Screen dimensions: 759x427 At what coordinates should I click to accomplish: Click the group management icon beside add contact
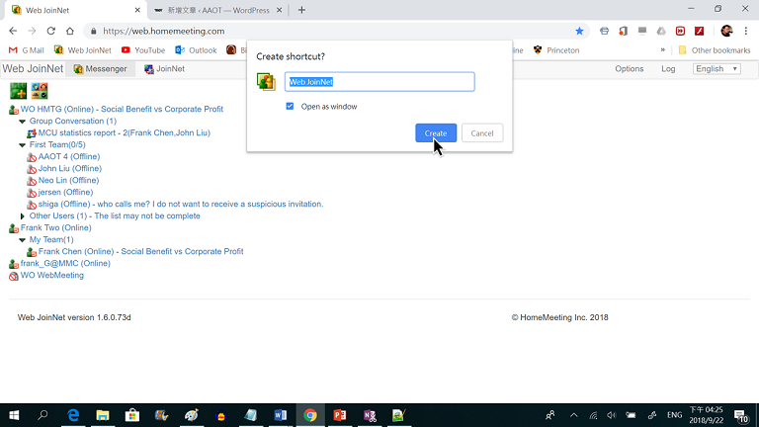[40, 91]
